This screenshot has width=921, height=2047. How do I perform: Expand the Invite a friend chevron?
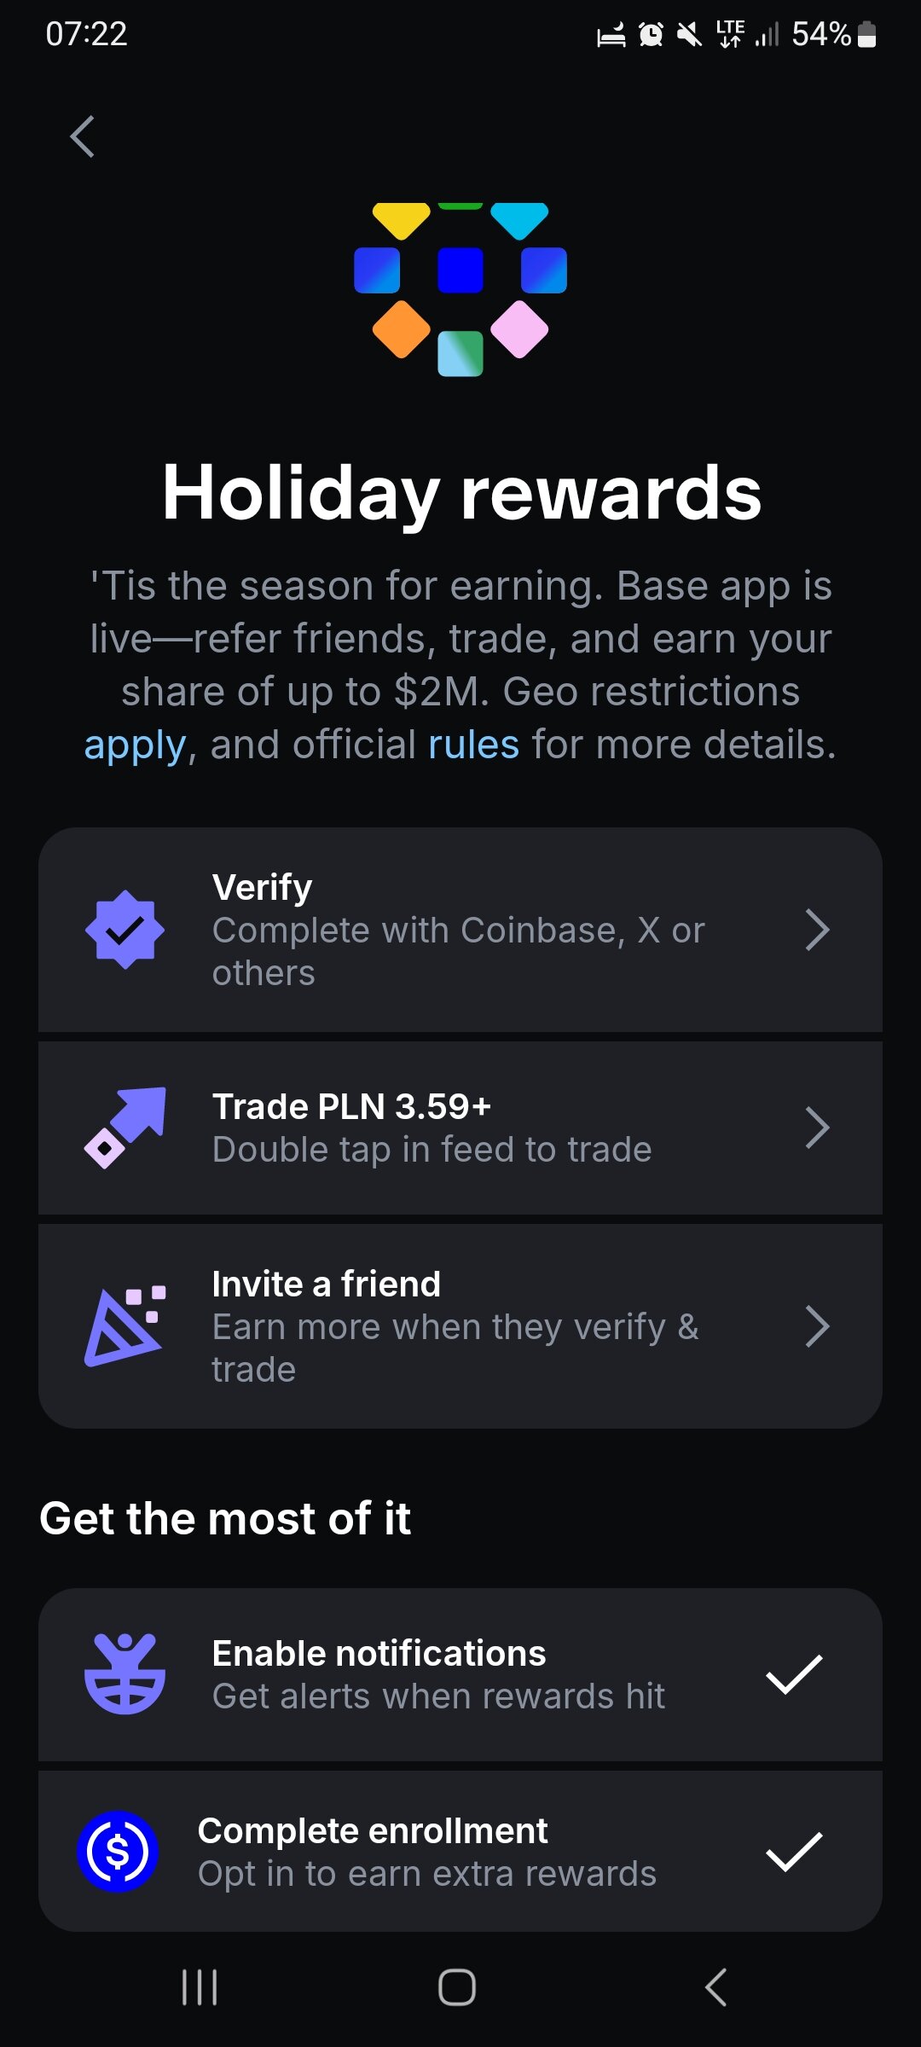coord(817,1325)
